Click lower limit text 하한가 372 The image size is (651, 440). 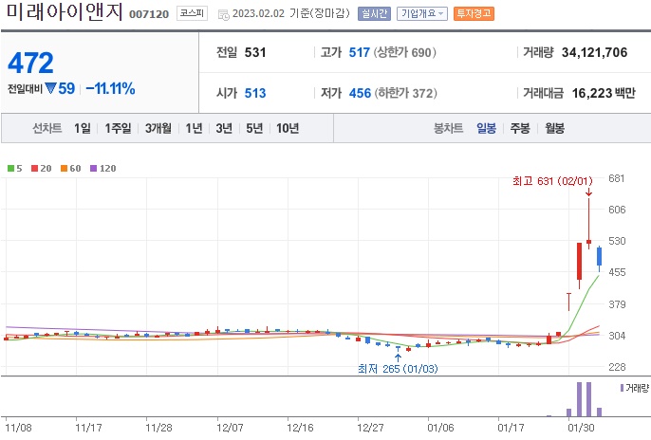click(x=406, y=93)
